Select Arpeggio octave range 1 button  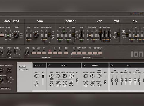50,53
